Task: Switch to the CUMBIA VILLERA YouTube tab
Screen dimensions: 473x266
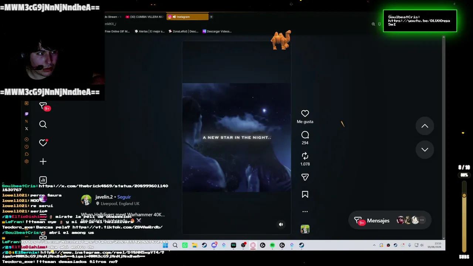Action: (x=144, y=17)
